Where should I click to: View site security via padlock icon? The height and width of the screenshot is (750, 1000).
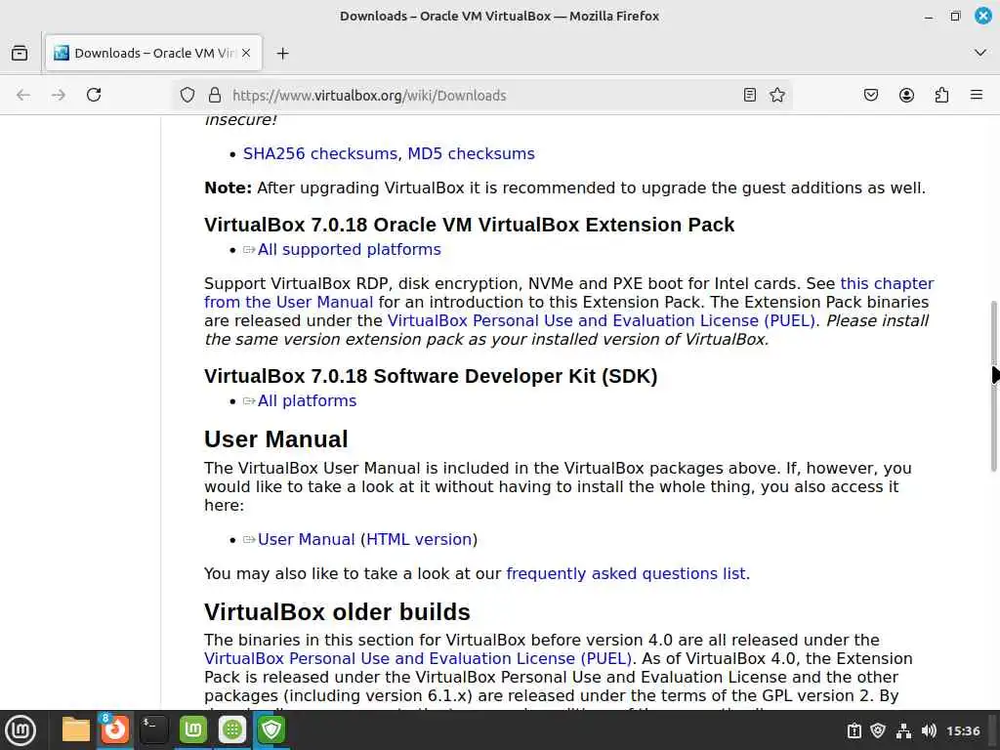click(215, 95)
